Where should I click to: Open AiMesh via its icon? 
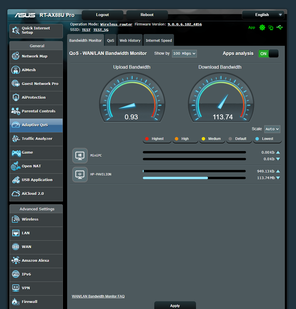coord(15,70)
